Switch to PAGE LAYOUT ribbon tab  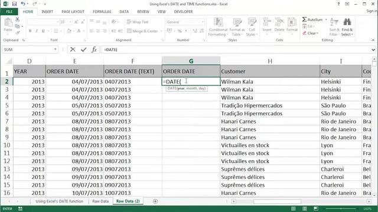coord(73,12)
